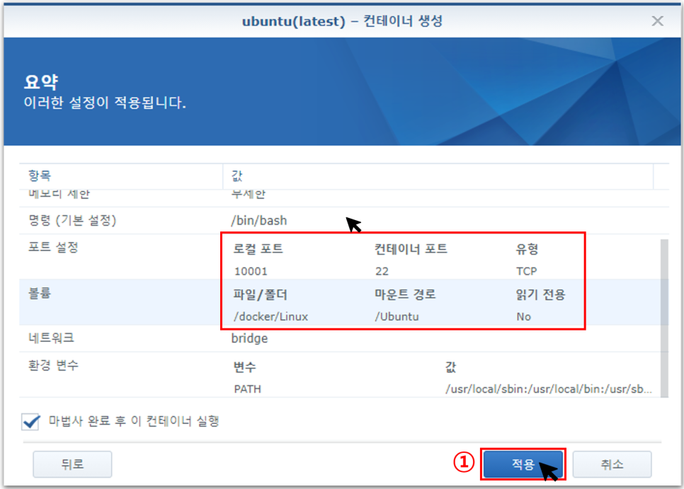Screen dimensions: 684x489
Task: Select the 포트 설정 row label
Action: point(53,247)
